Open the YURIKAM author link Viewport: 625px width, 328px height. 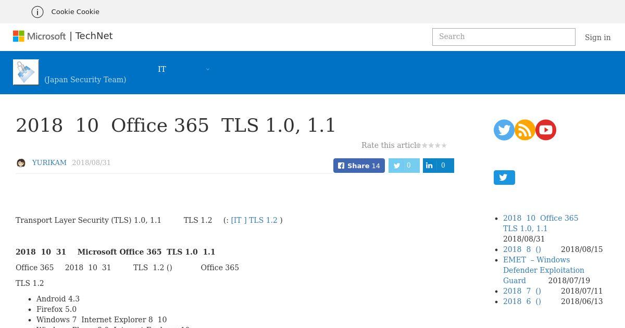[x=49, y=163]
